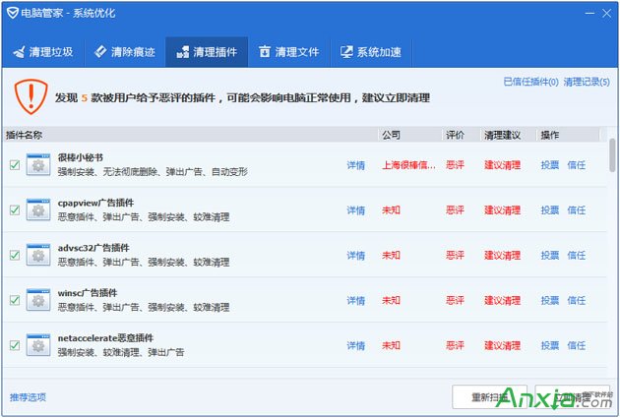
Task: Click the winsc广告插件 plugin icon
Action: (38, 300)
